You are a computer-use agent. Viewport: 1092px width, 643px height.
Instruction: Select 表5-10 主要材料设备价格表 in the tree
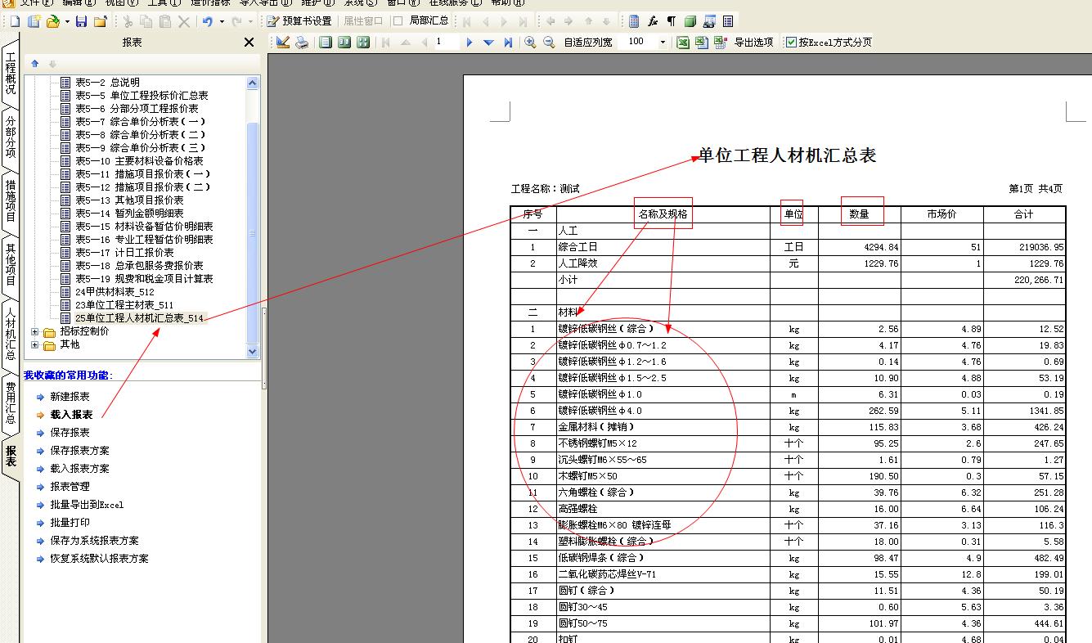pos(139,161)
